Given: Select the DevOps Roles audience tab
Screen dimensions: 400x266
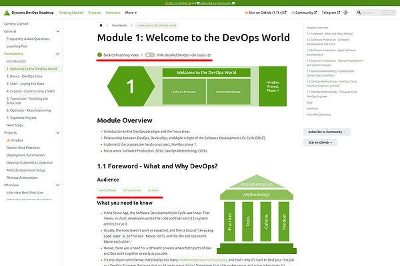Looking at the screenshot, I should 107,190.
